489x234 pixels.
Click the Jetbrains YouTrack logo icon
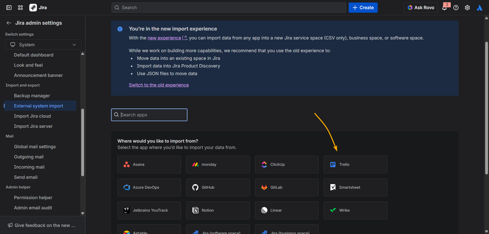pos(126,211)
